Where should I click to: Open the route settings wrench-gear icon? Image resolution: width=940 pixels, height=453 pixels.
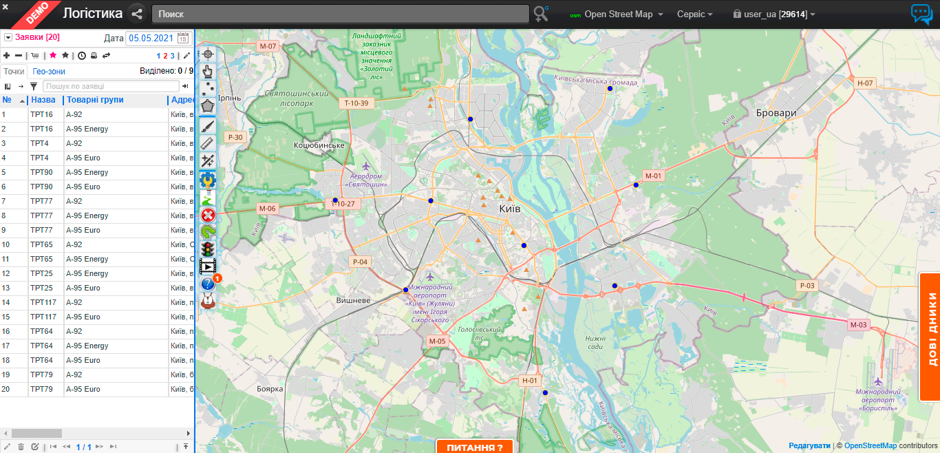pos(207,180)
